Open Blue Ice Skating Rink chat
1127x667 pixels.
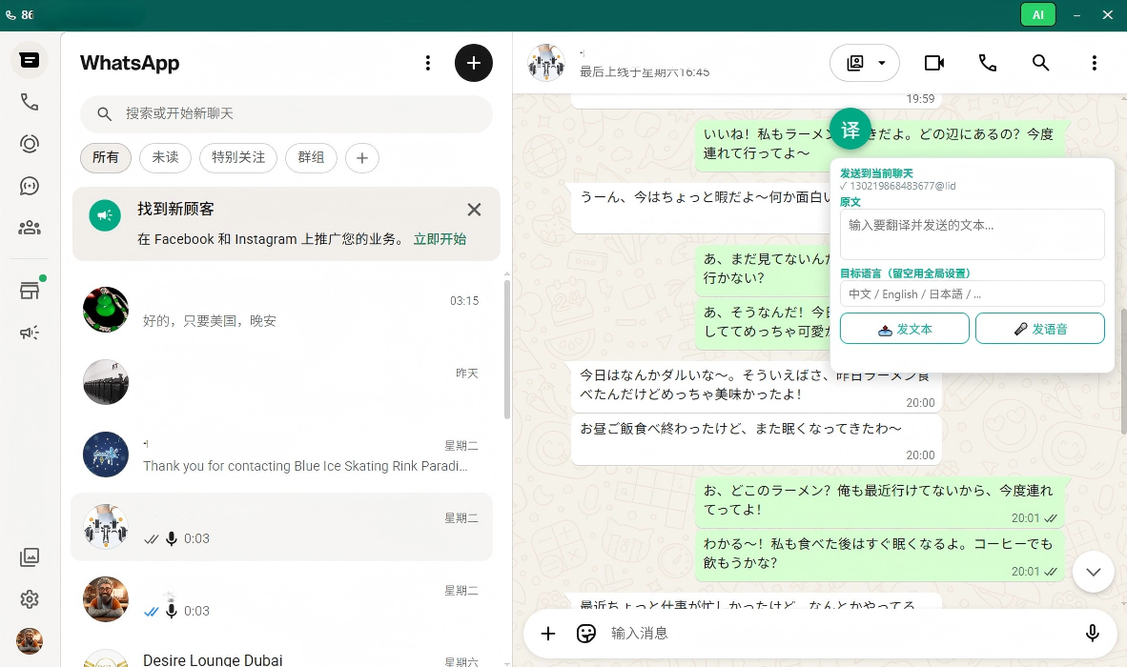(x=282, y=455)
